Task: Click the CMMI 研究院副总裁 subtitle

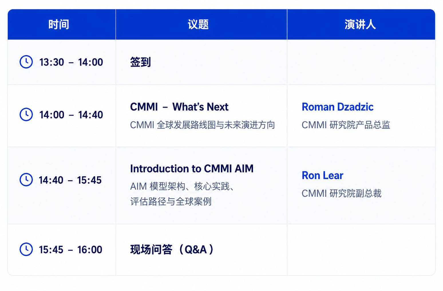Action: tap(342, 193)
